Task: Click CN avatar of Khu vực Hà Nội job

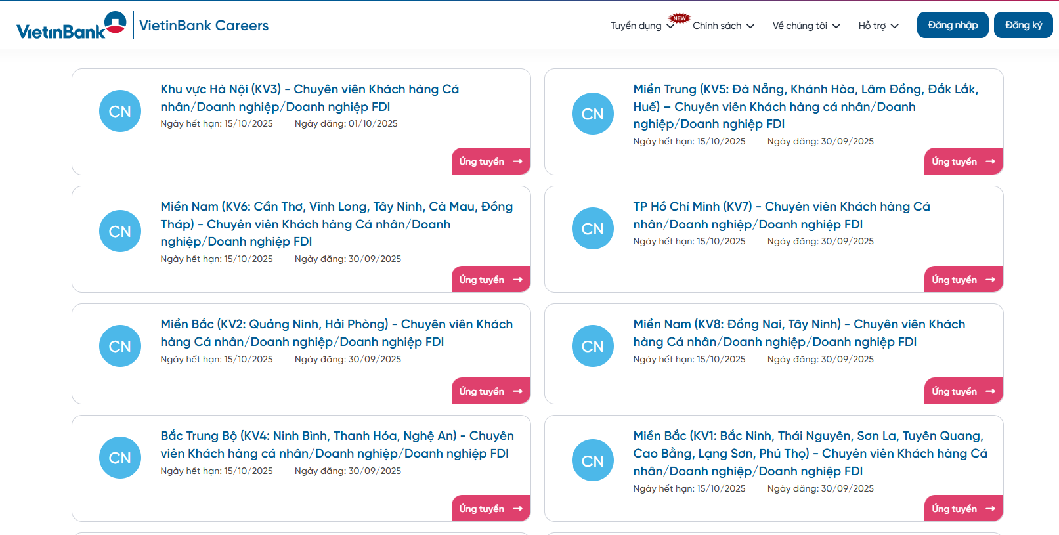Action: pyautogui.click(x=120, y=112)
